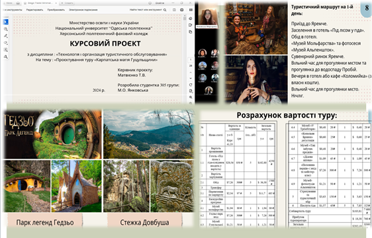Open the copy pages icon in right panel
The height and width of the screenshot is (238, 372).
(191, 32)
